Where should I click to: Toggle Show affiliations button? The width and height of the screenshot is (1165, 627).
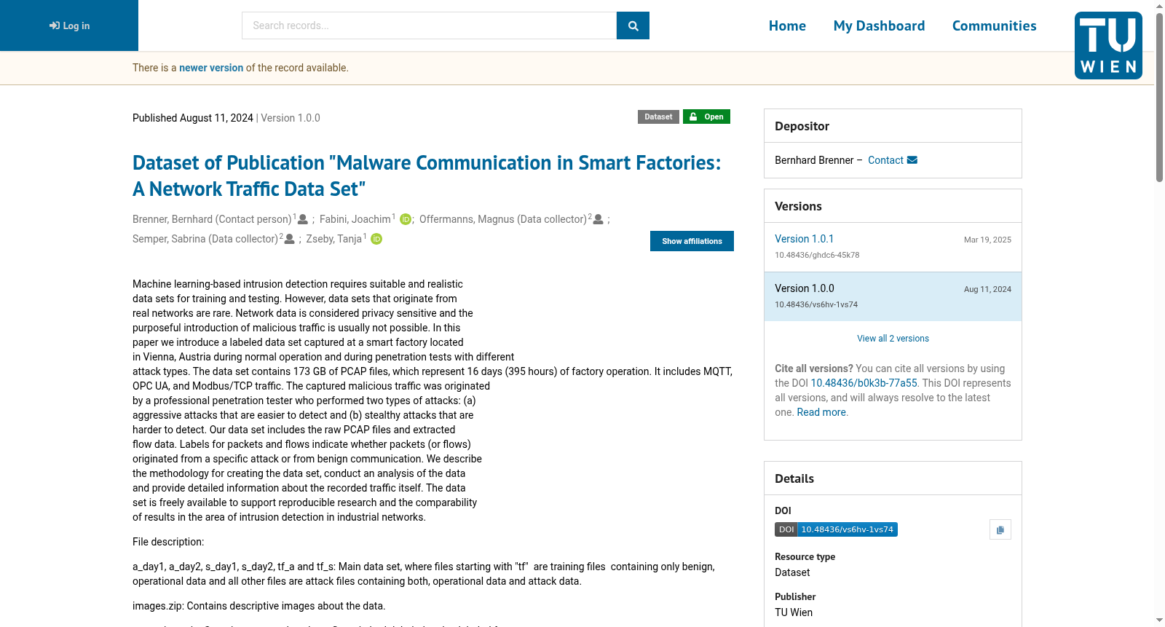click(692, 241)
